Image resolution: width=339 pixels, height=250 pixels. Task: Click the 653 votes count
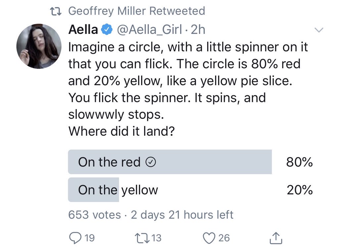pos(94,215)
